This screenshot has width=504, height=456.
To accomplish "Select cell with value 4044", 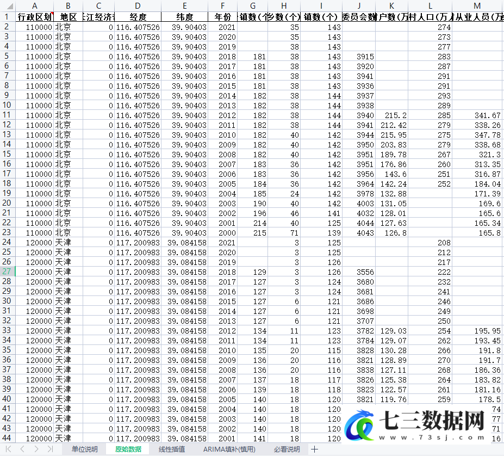I will coord(359,223).
